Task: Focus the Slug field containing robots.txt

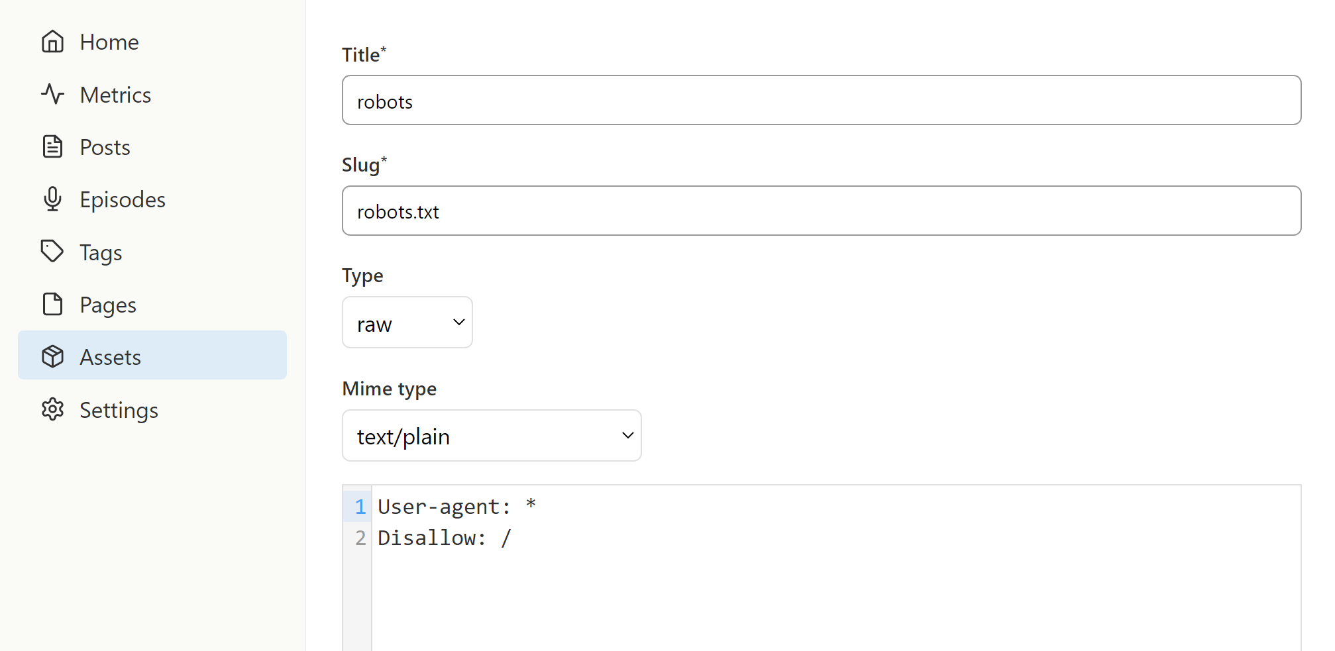Action: coord(822,211)
